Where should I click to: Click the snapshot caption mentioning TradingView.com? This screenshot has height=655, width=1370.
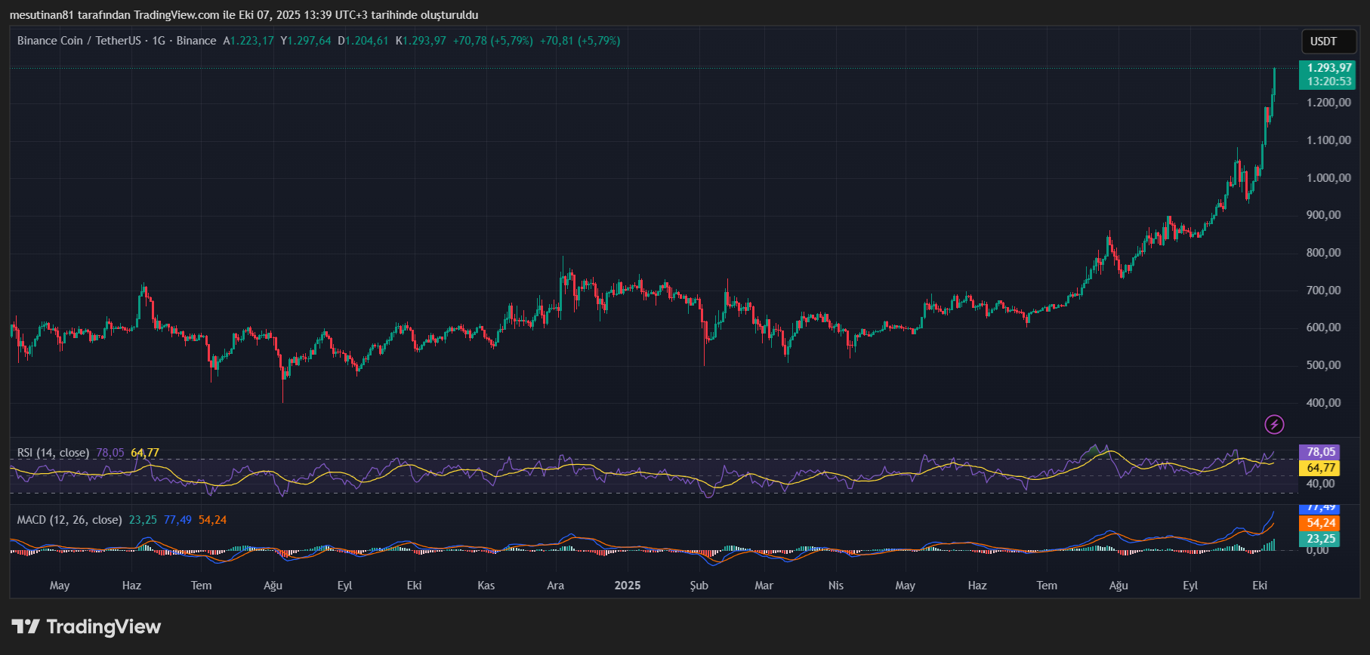point(243,15)
